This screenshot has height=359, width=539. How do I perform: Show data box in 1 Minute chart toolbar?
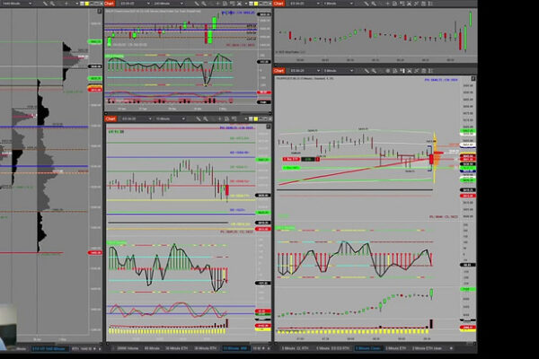394,4
